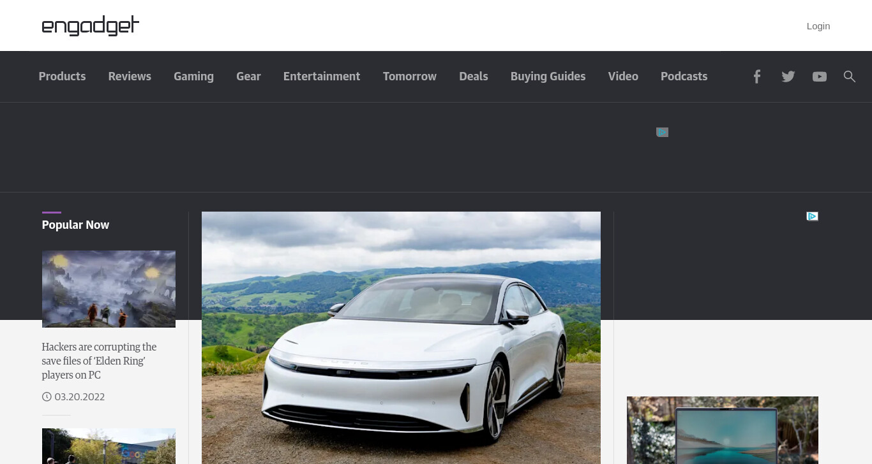
Task: Open the Gear section
Action: pos(248,76)
